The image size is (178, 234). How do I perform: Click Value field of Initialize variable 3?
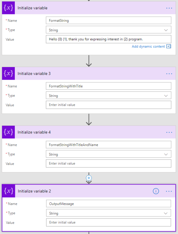108,105
